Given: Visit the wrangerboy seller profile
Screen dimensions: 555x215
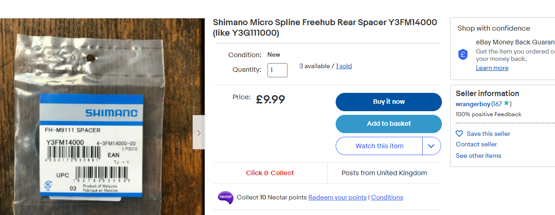Looking at the screenshot, I should click(473, 104).
